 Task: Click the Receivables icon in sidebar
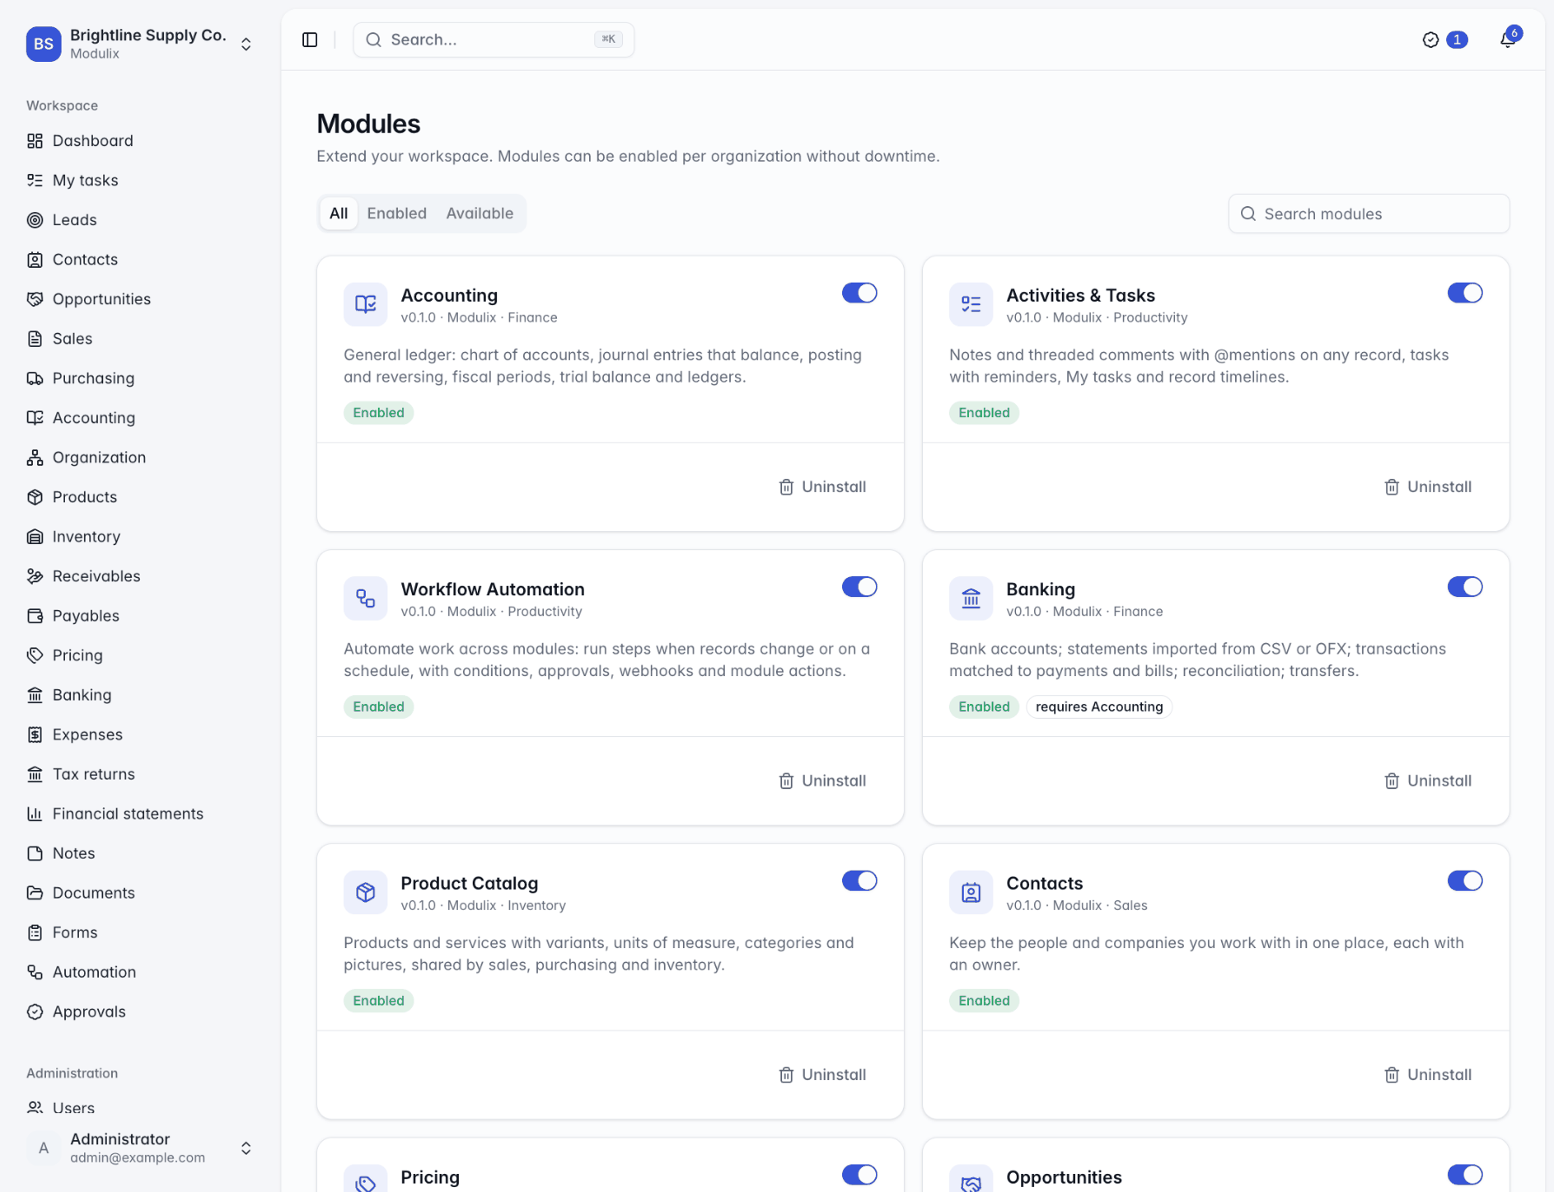pos(35,576)
